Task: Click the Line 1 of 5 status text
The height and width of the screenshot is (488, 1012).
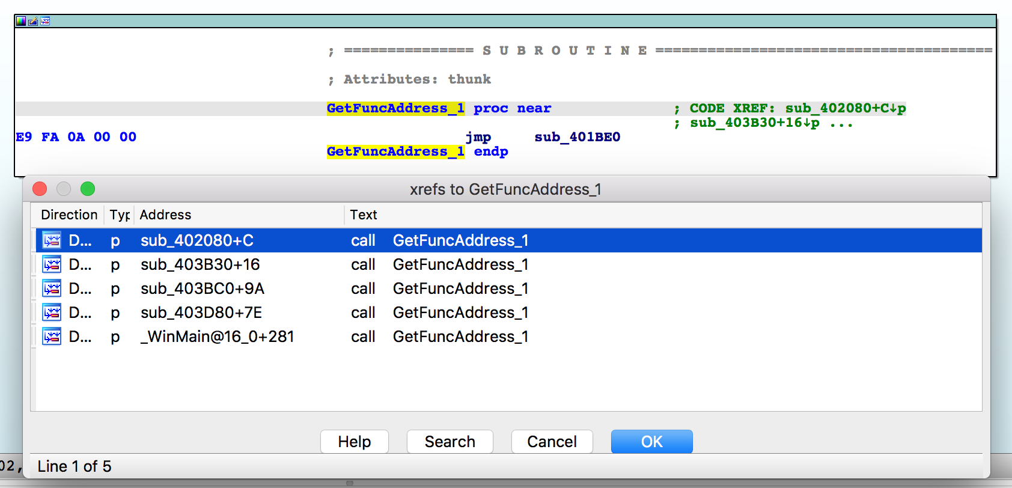Action: pos(75,466)
